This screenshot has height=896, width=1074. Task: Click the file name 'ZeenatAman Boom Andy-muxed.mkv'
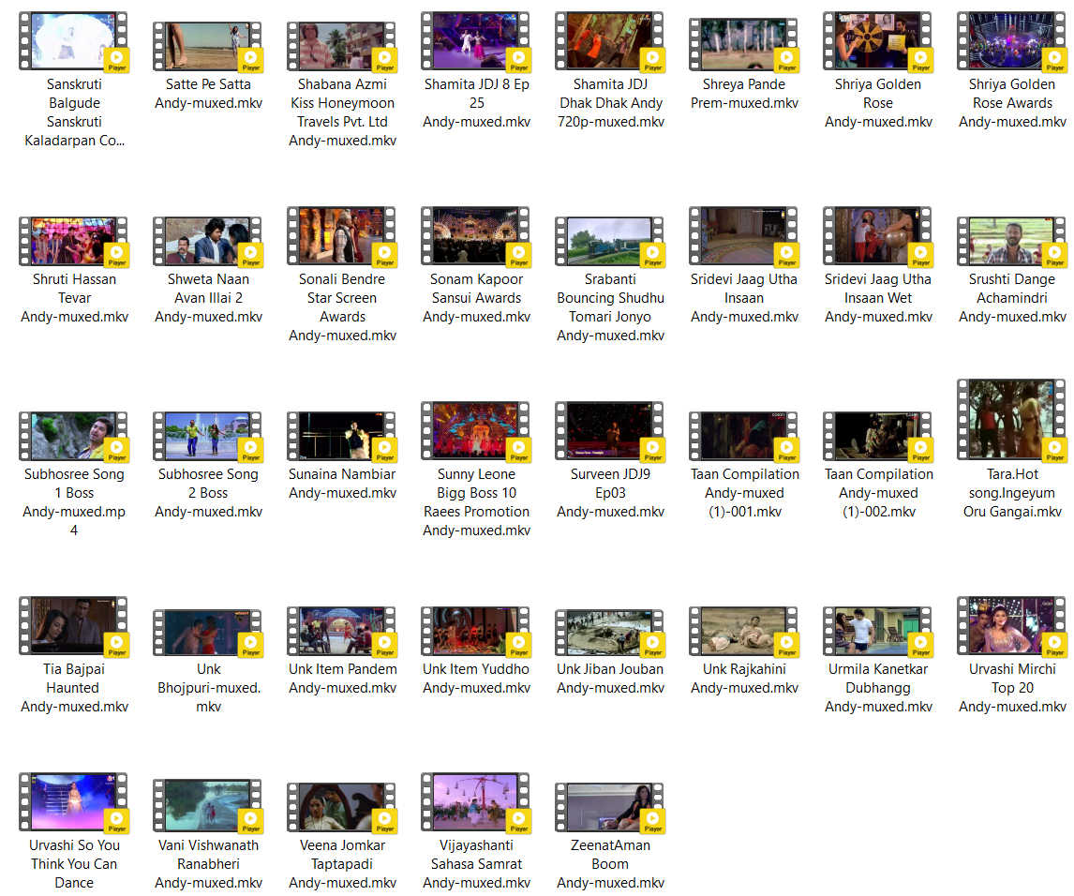610,864
